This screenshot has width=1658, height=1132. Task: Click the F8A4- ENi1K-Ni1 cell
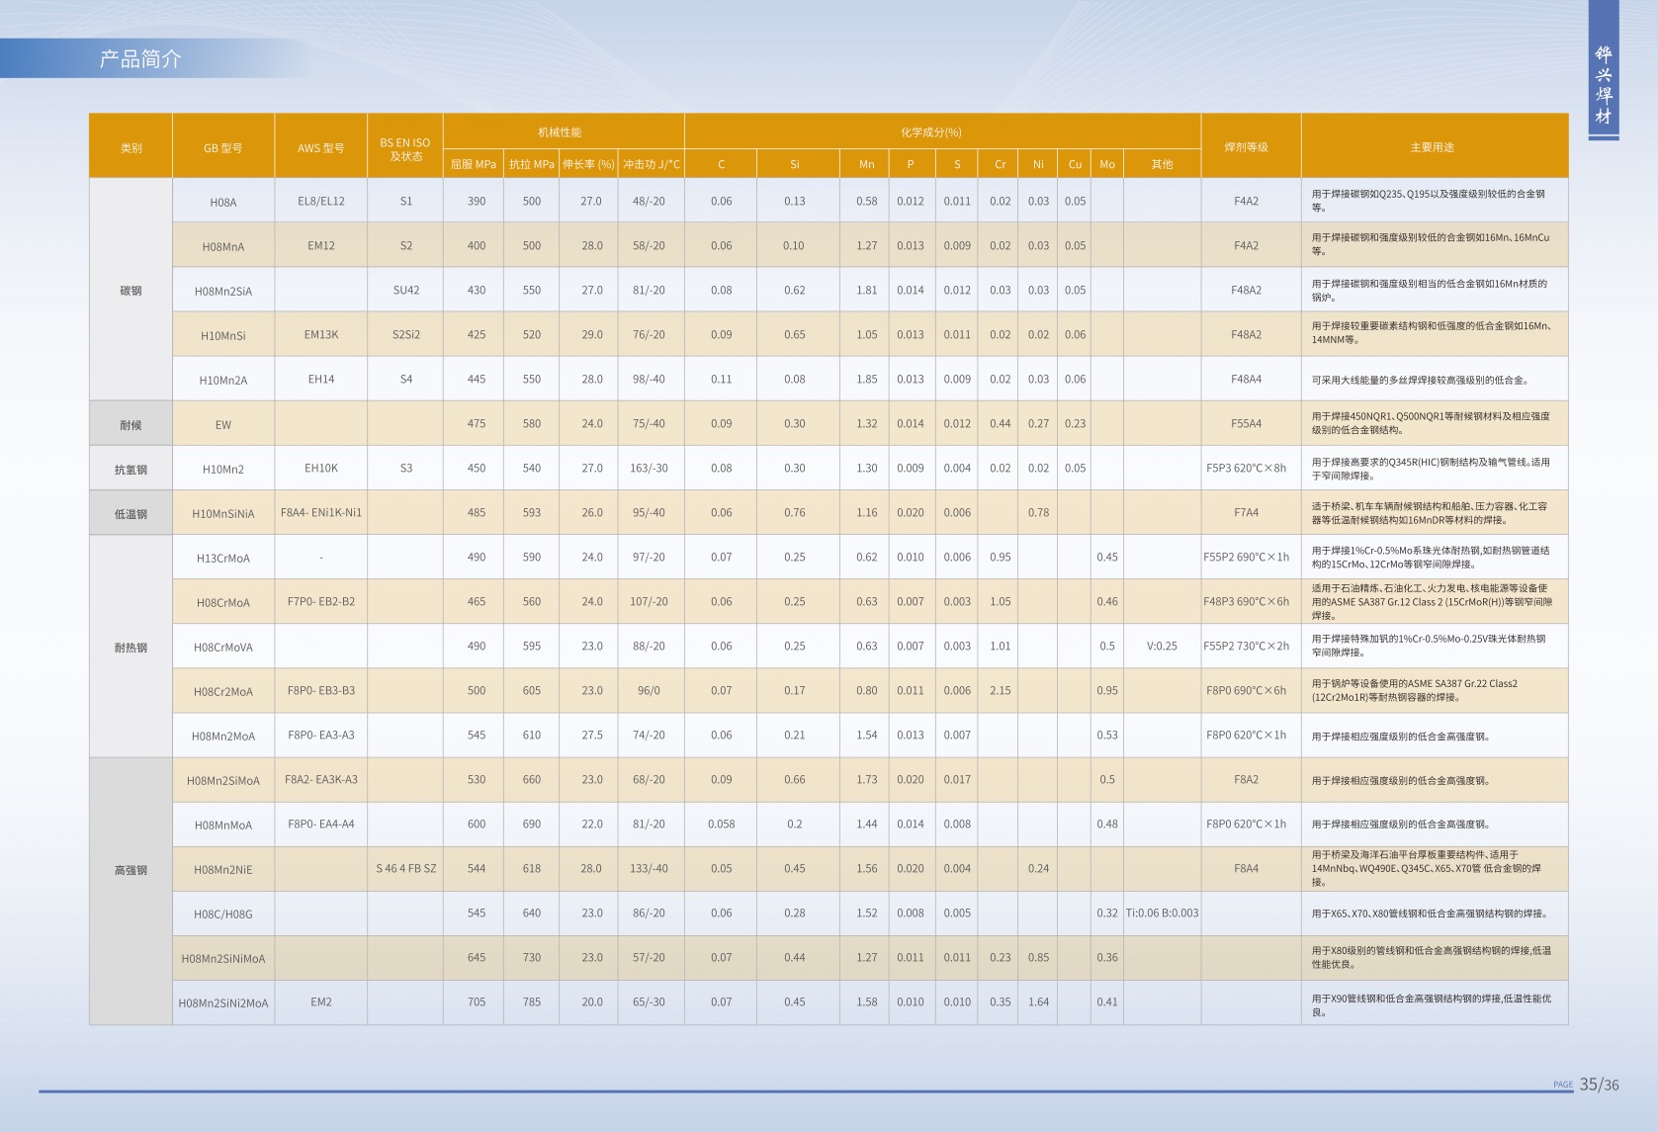(x=321, y=513)
